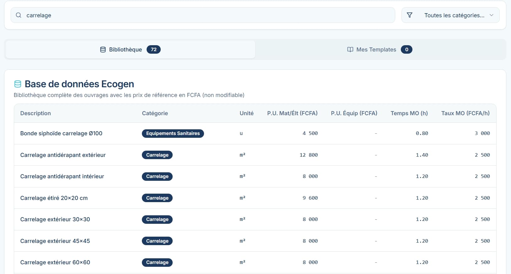Click the Taux MO (FCFA/h) column header
This screenshot has height=274, width=511.
465,113
